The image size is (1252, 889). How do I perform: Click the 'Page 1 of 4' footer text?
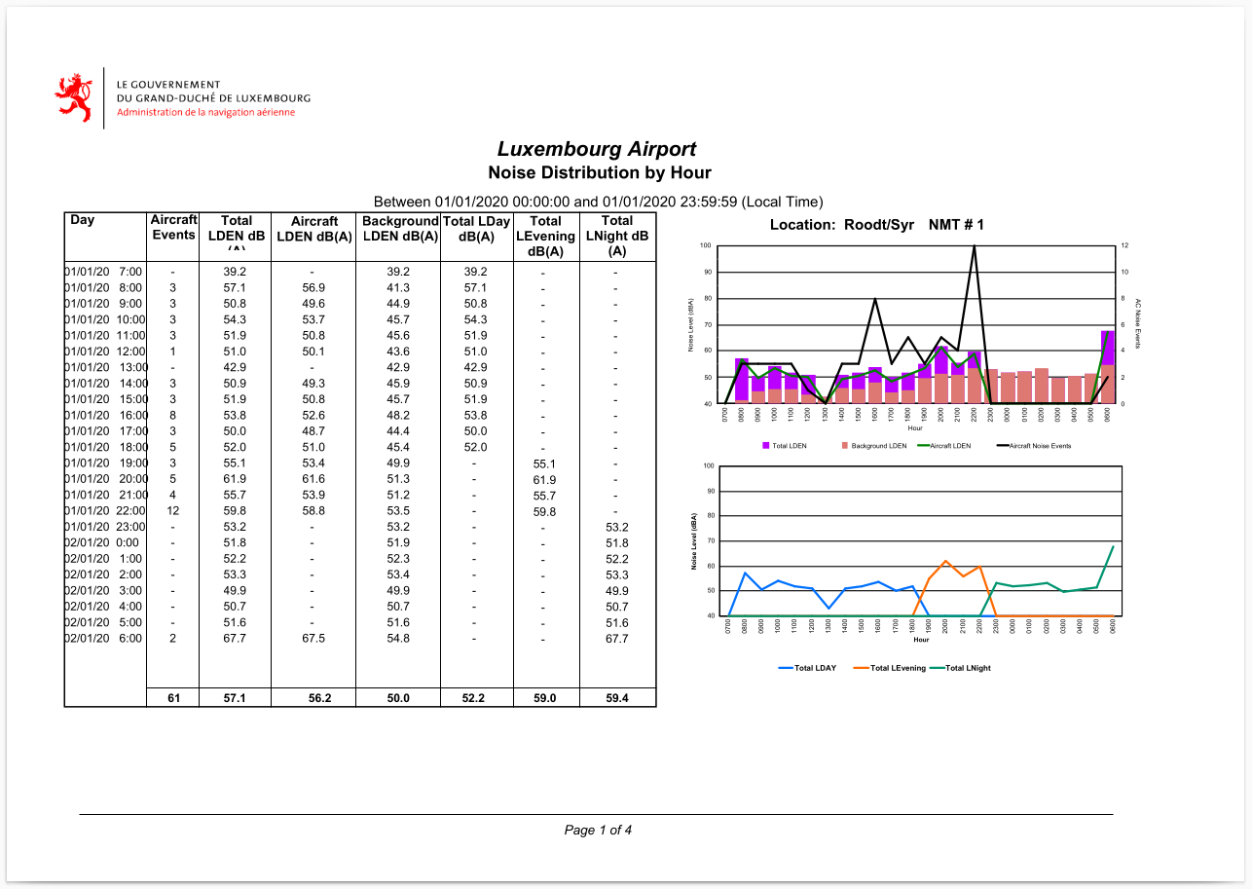point(598,830)
